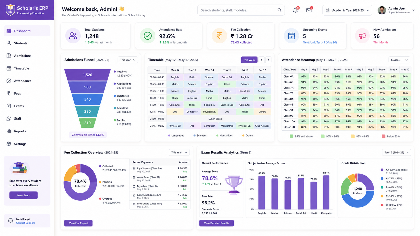Click the Inquiries funnel segment 1,520
This screenshot has height=236, width=420.
pyautogui.click(x=87, y=75)
